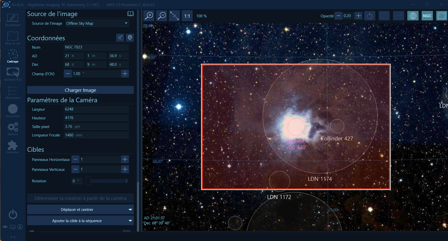448x241 pixels.
Task: Open the Séquenceur tab
Action: tap(13, 92)
